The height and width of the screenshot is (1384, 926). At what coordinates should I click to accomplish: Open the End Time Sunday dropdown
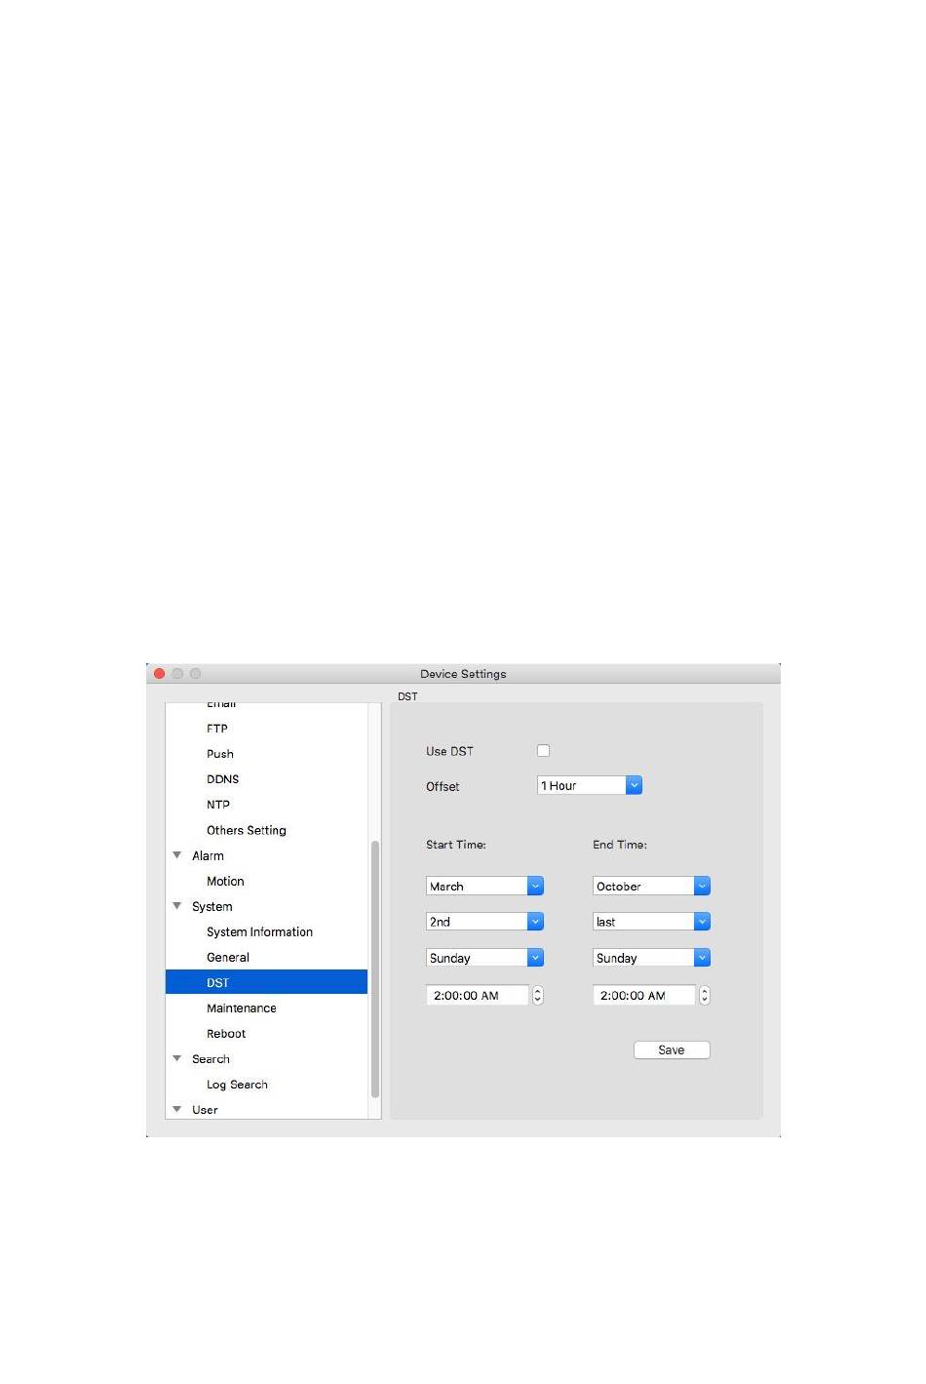(x=651, y=958)
